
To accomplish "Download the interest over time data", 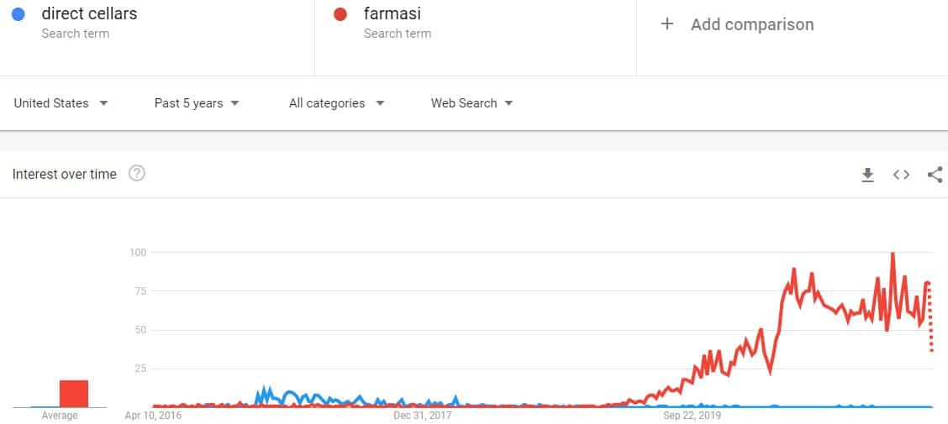I will point(867,175).
